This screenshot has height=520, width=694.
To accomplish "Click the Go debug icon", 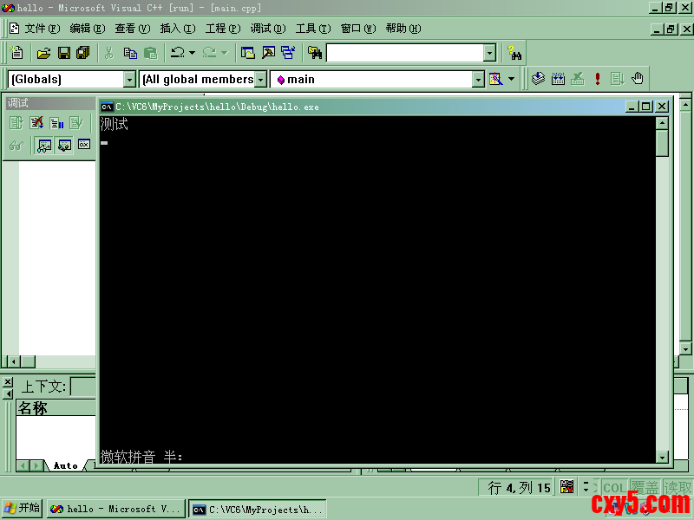I will pyautogui.click(x=617, y=79).
